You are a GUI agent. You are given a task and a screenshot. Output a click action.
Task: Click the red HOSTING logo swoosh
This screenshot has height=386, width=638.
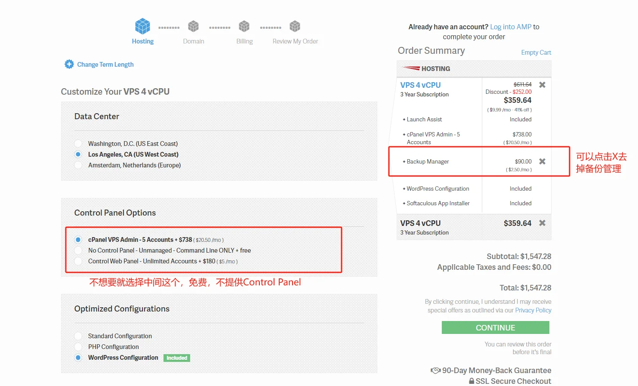(x=411, y=68)
